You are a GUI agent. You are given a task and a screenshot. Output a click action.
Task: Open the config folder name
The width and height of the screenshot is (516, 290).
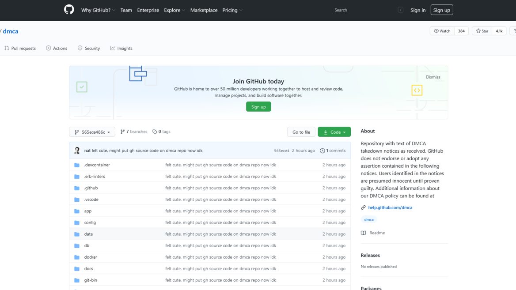pyautogui.click(x=90, y=222)
